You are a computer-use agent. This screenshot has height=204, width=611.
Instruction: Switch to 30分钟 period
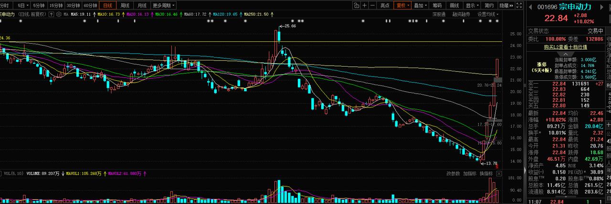pyautogui.click(x=73, y=6)
